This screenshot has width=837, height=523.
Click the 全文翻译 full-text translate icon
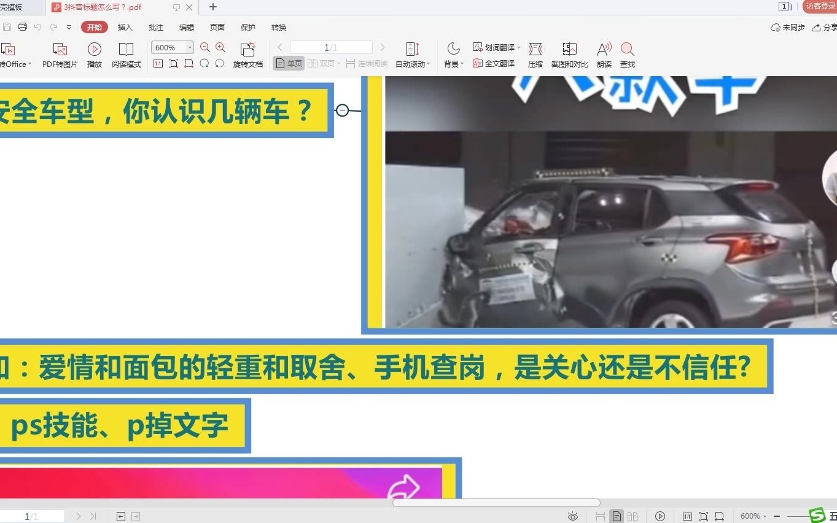(478, 63)
